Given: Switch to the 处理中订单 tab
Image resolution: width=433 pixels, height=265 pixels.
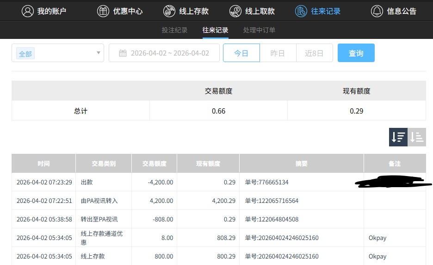Looking at the screenshot, I should (x=259, y=30).
